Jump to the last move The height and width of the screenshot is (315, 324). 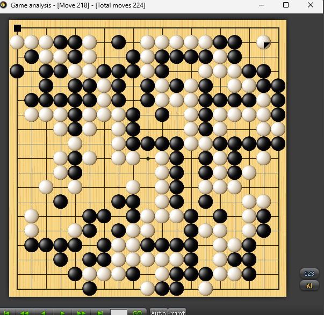[100, 312]
